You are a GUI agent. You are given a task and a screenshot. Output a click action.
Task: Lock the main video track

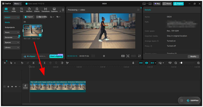(x=8, y=87)
